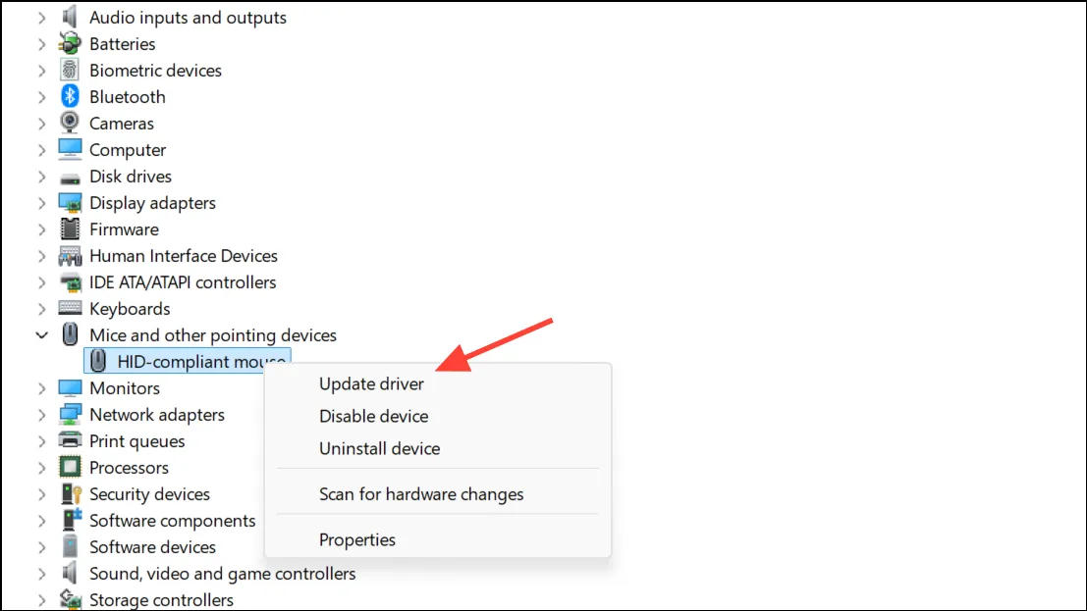This screenshot has height=611, width=1087.
Task: Select the Software devices label
Action: coord(152,546)
